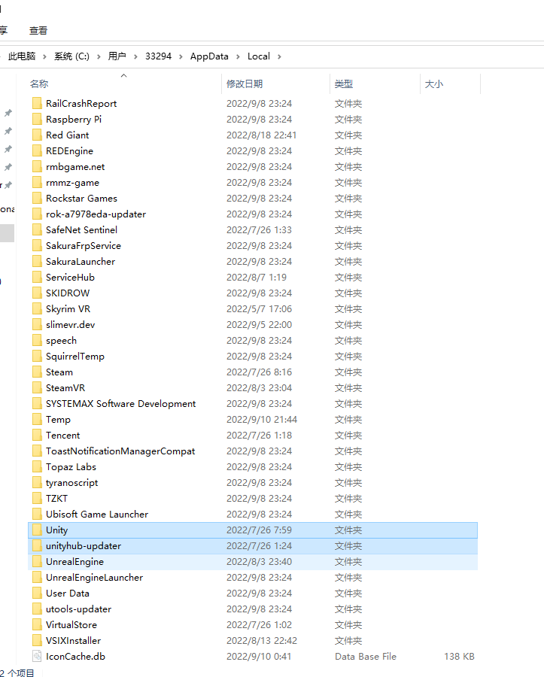Click the TZKT folder name
Image resolution: width=544 pixels, height=677 pixels.
coord(57,498)
